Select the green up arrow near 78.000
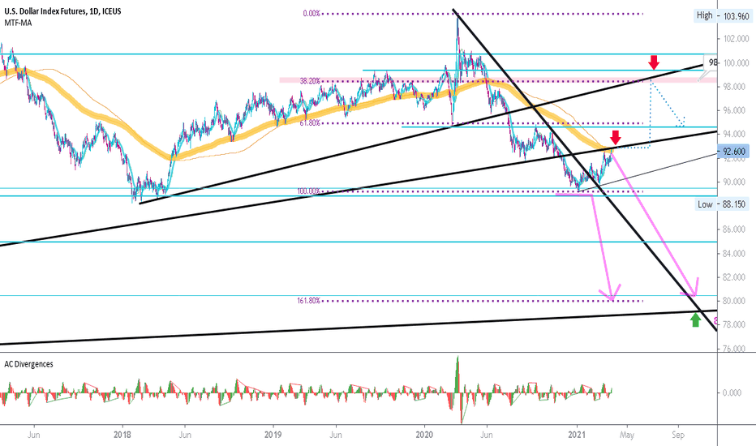Viewport: 756px width, 446px height. tap(695, 319)
